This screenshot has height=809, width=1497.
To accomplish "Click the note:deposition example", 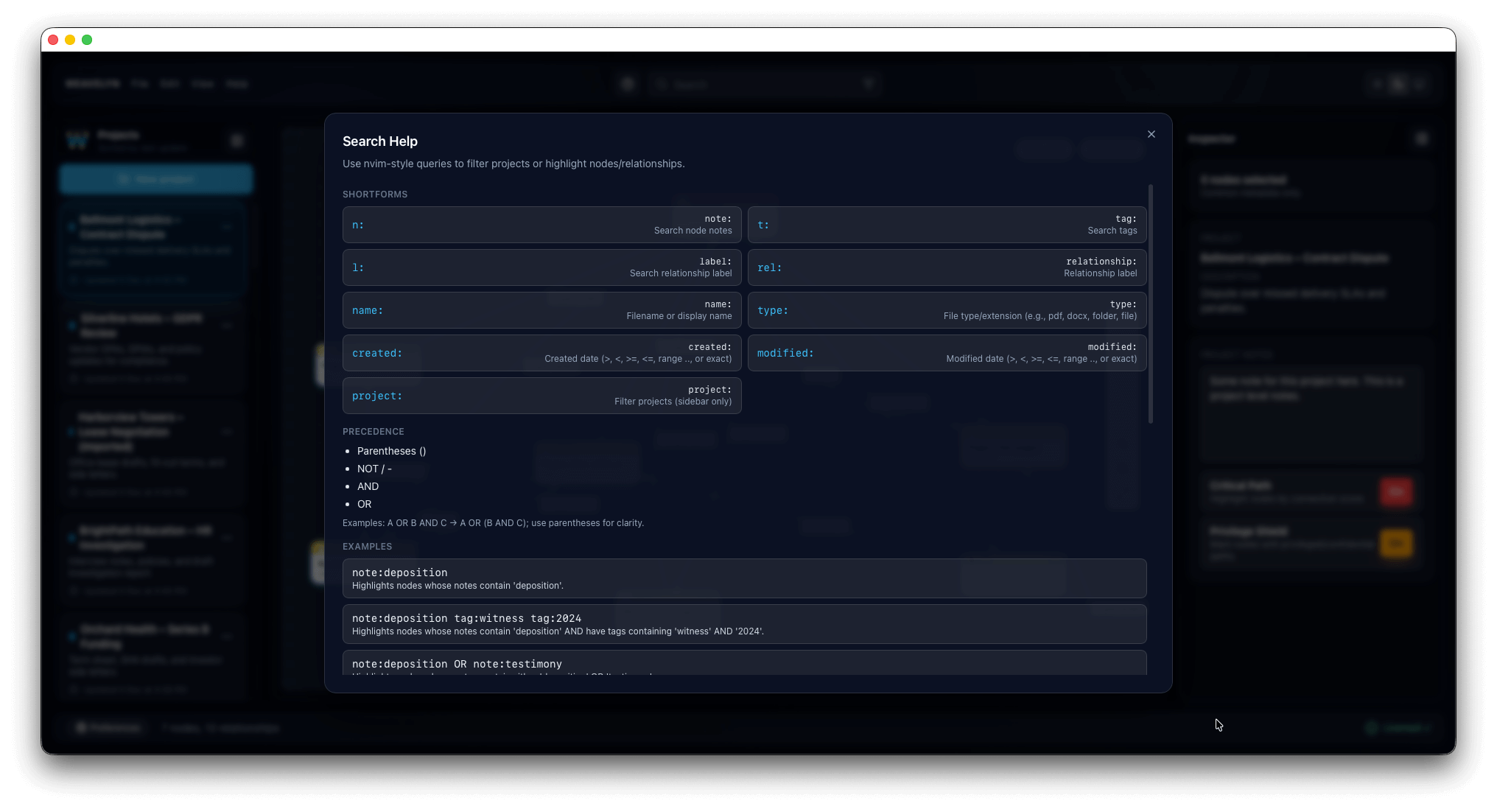I will [x=744, y=578].
